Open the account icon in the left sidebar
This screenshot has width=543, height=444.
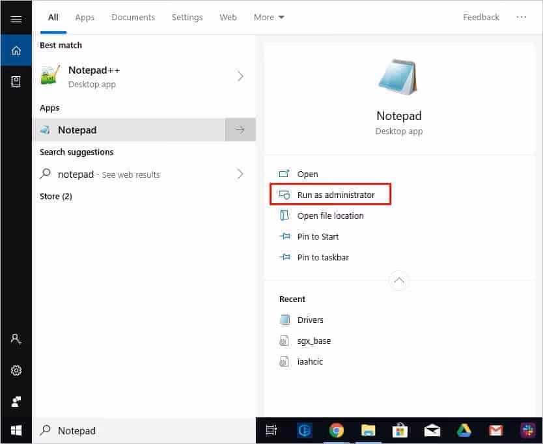point(16,339)
